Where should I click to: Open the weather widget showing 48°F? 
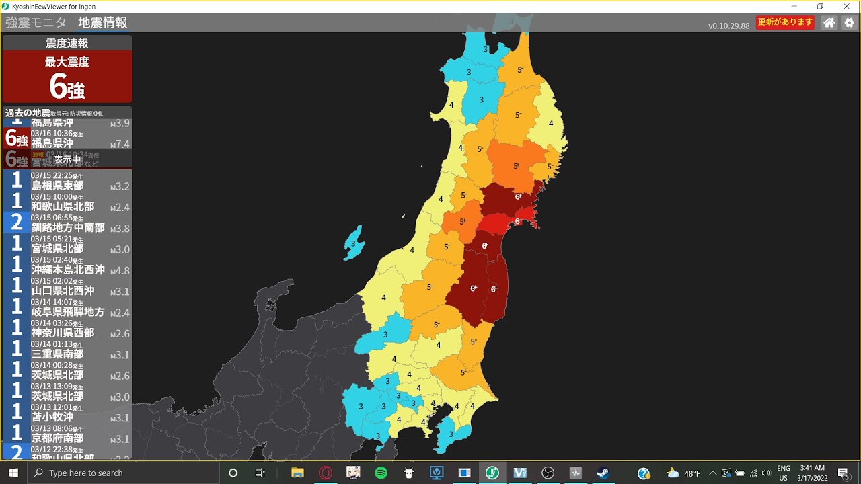tap(683, 473)
